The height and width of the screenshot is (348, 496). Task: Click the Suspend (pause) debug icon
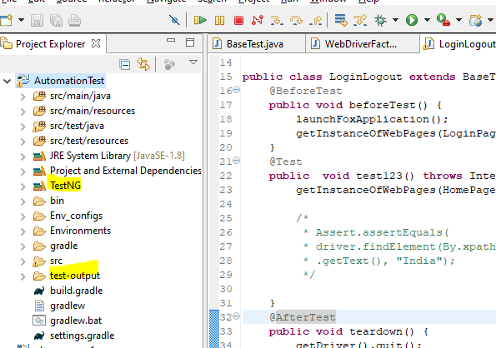219,21
